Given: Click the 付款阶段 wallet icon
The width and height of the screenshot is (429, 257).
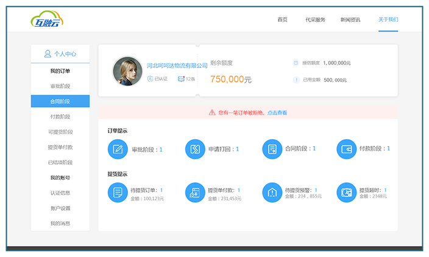Looking at the screenshot, I should pos(346,149).
